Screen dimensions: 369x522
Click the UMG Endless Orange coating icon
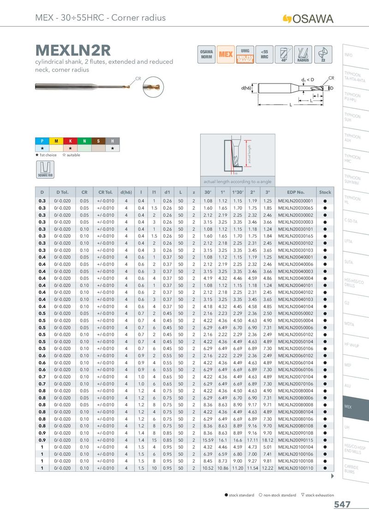245,54
